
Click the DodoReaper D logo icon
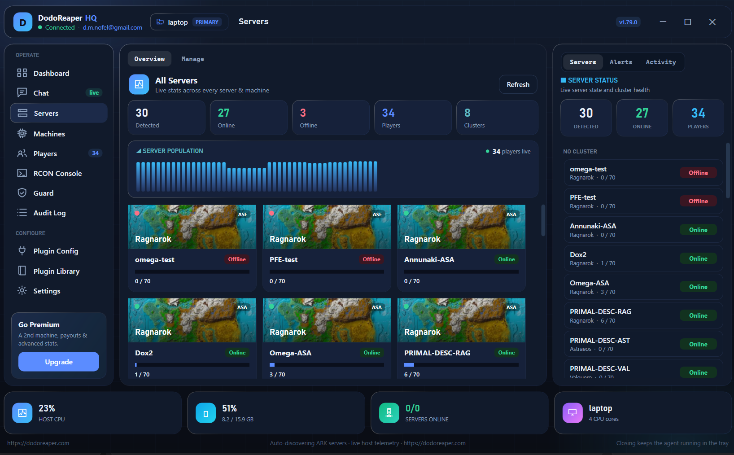[x=23, y=22]
